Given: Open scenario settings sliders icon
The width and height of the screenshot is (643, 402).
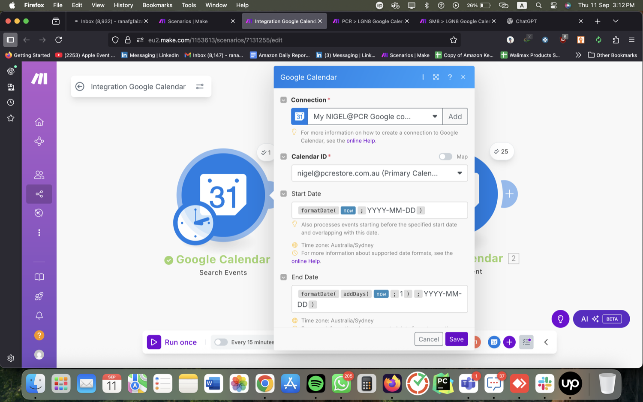Looking at the screenshot, I should point(200,87).
